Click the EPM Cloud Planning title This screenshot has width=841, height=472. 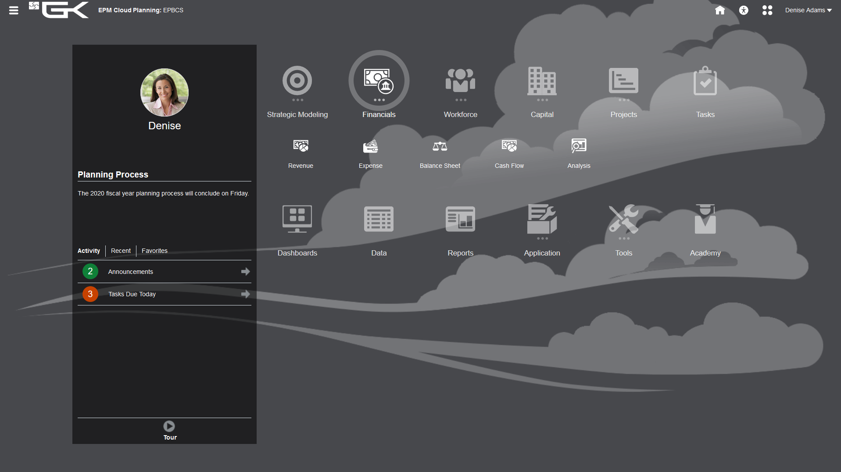click(141, 10)
